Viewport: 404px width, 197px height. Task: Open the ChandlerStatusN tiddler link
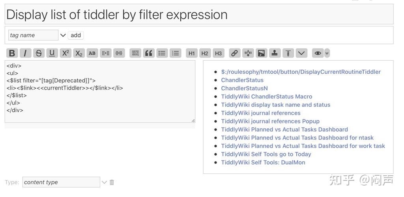click(x=244, y=88)
